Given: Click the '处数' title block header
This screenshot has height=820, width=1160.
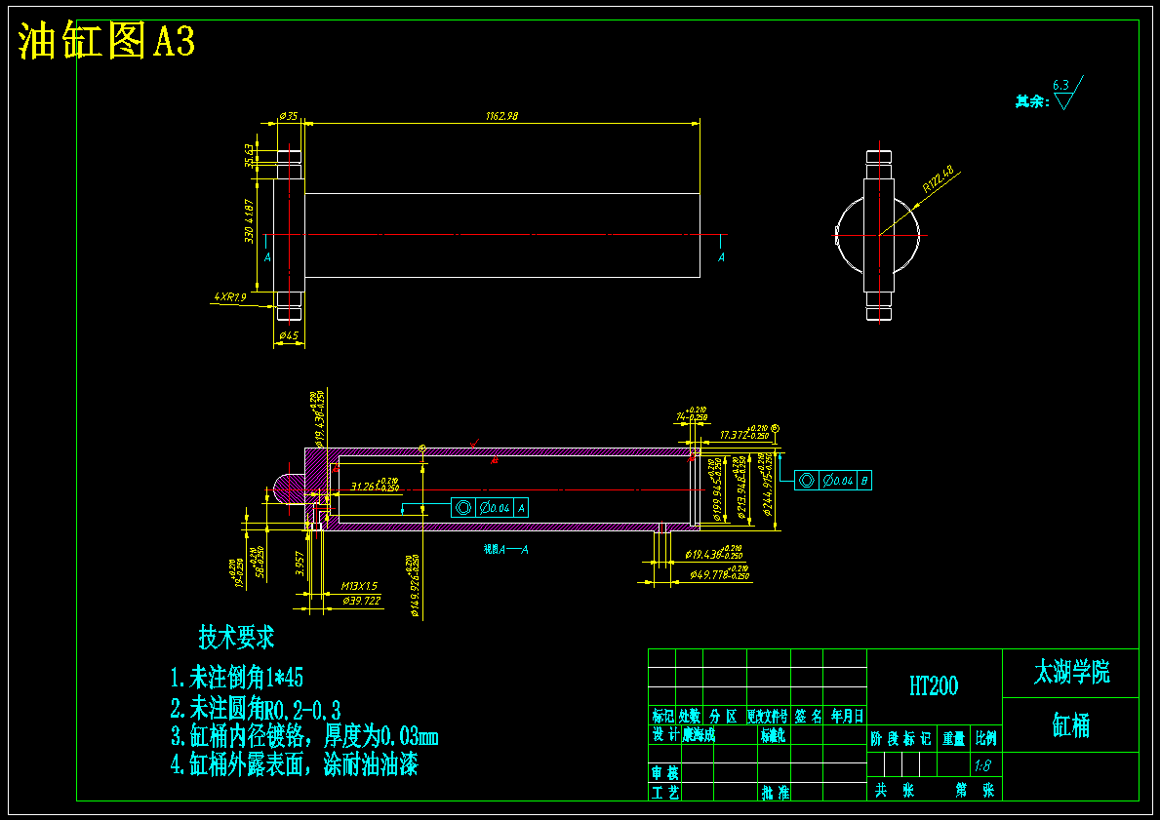Looking at the screenshot, I should click(x=690, y=716).
